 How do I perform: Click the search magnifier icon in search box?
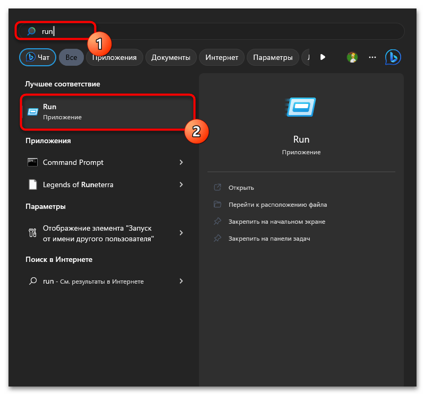(31, 31)
